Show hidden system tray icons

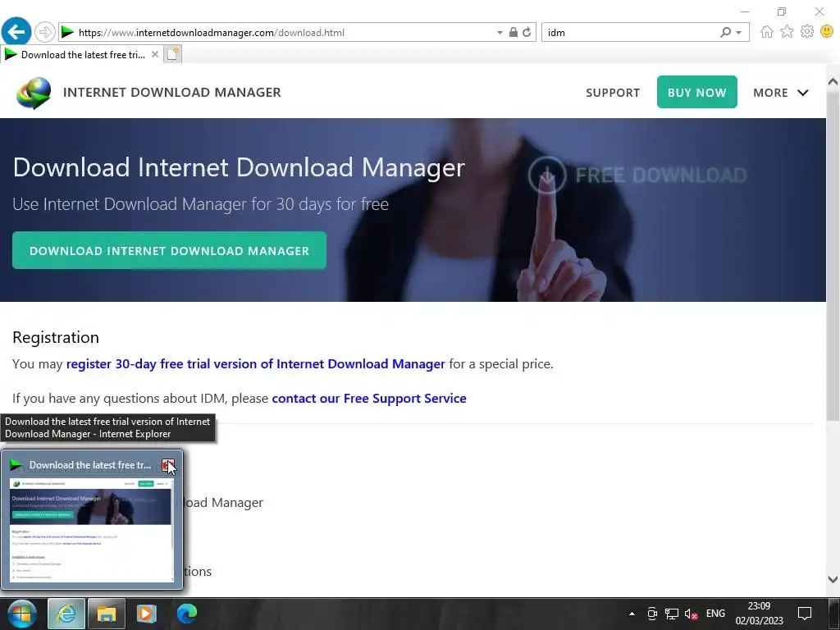pos(632,614)
